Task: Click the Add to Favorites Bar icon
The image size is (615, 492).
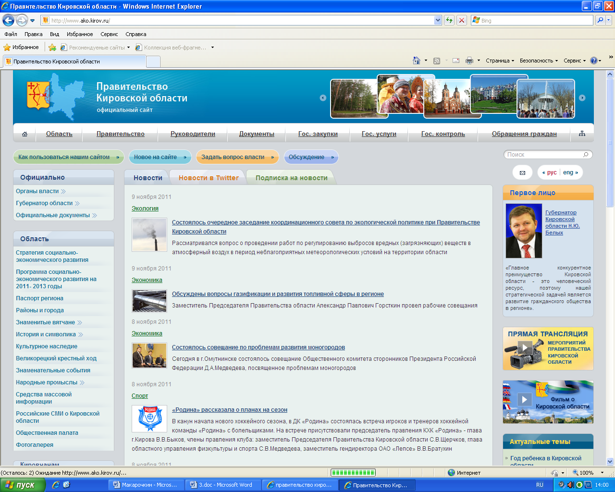Action: [x=52, y=48]
